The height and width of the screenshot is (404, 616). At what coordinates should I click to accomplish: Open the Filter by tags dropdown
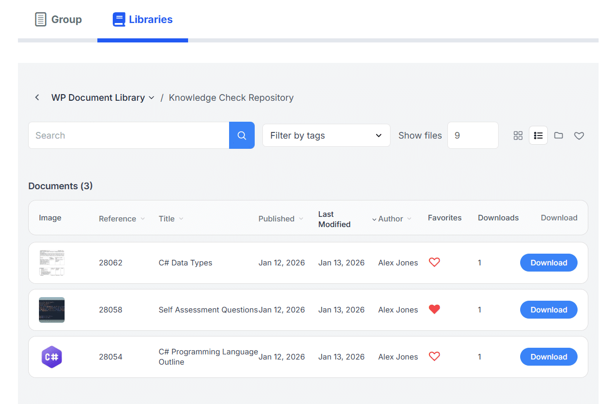click(x=326, y=136)
